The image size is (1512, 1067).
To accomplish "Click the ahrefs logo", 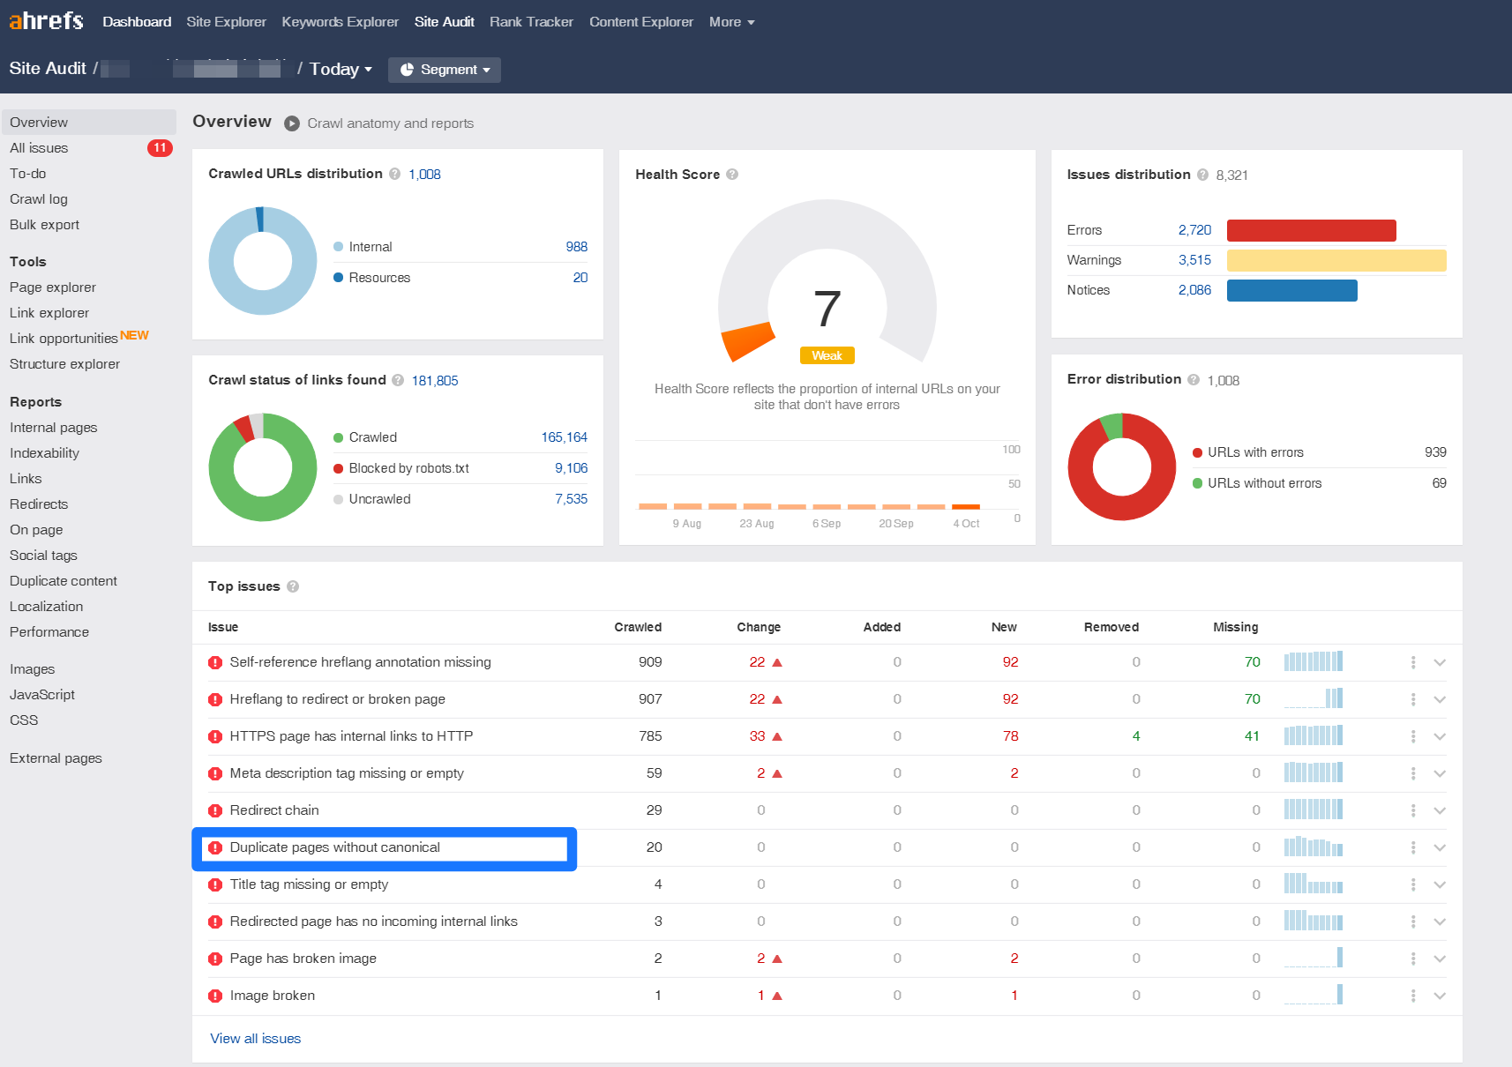I will tap(46, 21).
